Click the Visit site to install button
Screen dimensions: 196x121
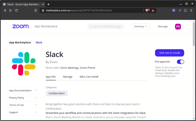tap(170, 53)
